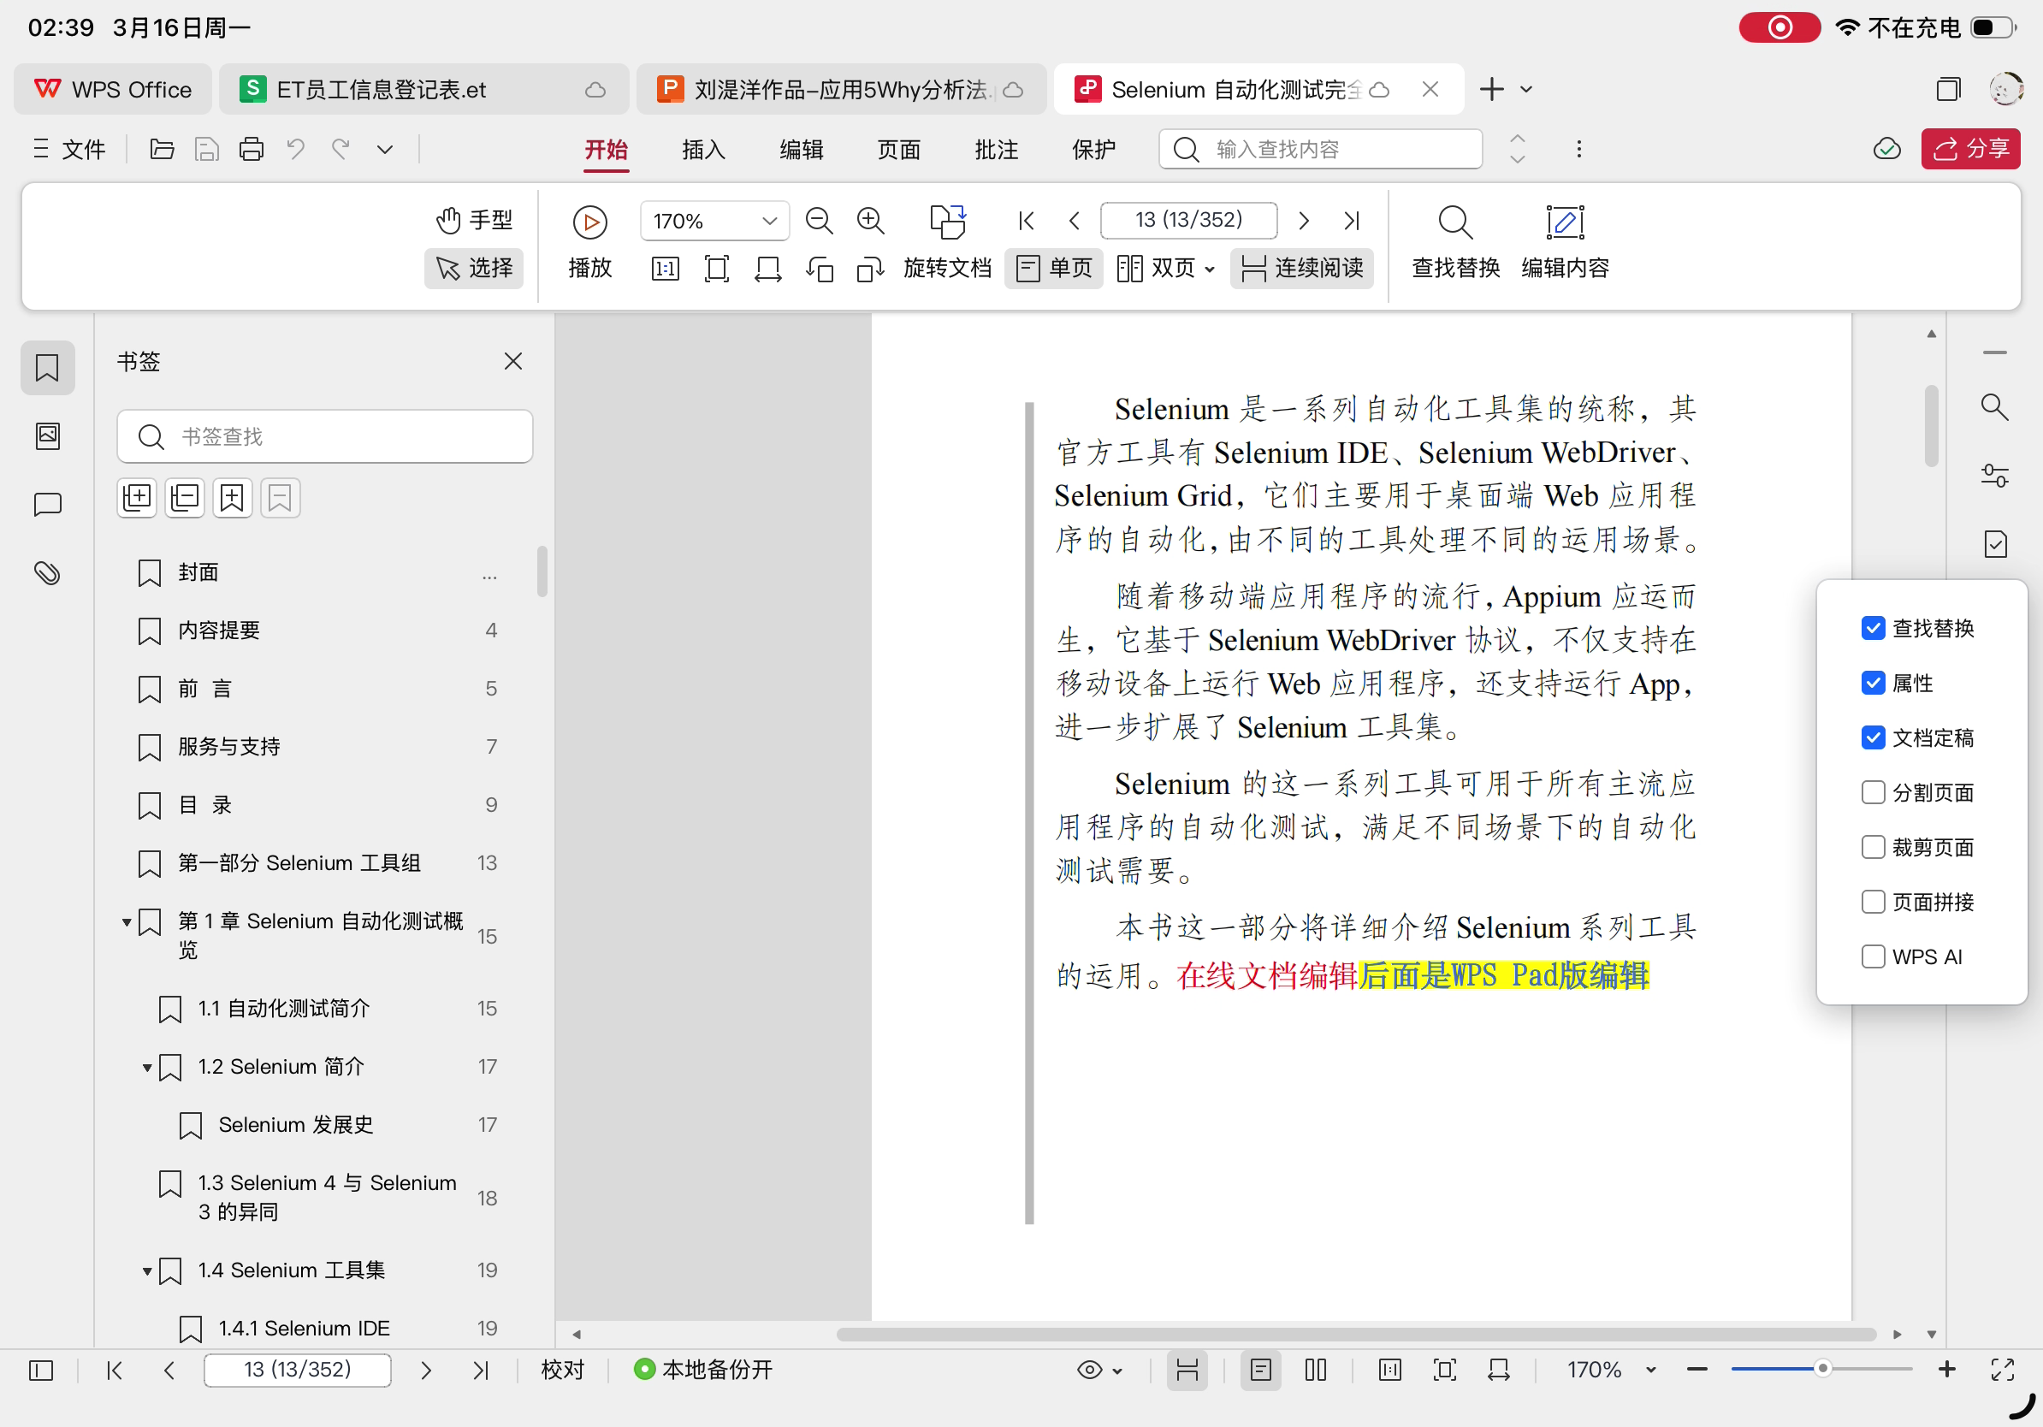Click the expand all bookmarks icon
2043x1427 pixels.
[x=137, y=497]
